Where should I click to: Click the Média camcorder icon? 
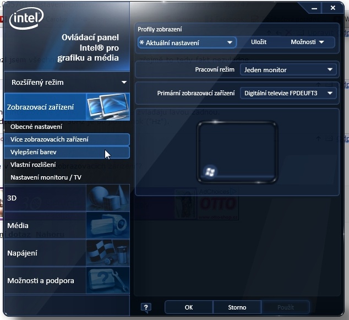coord(108,225)
